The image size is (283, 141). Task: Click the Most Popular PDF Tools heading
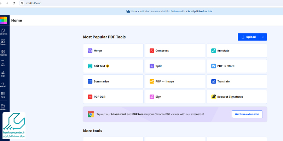click(x=104, y=37)
